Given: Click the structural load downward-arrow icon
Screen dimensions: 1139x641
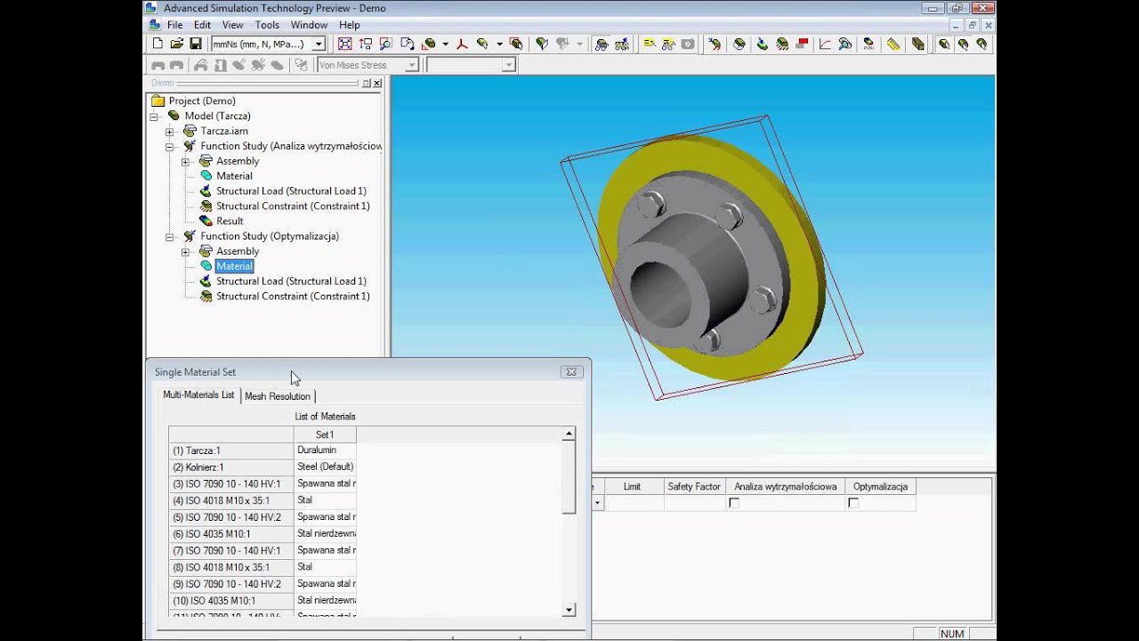Looking at the screenshot, I should (762, 44).
